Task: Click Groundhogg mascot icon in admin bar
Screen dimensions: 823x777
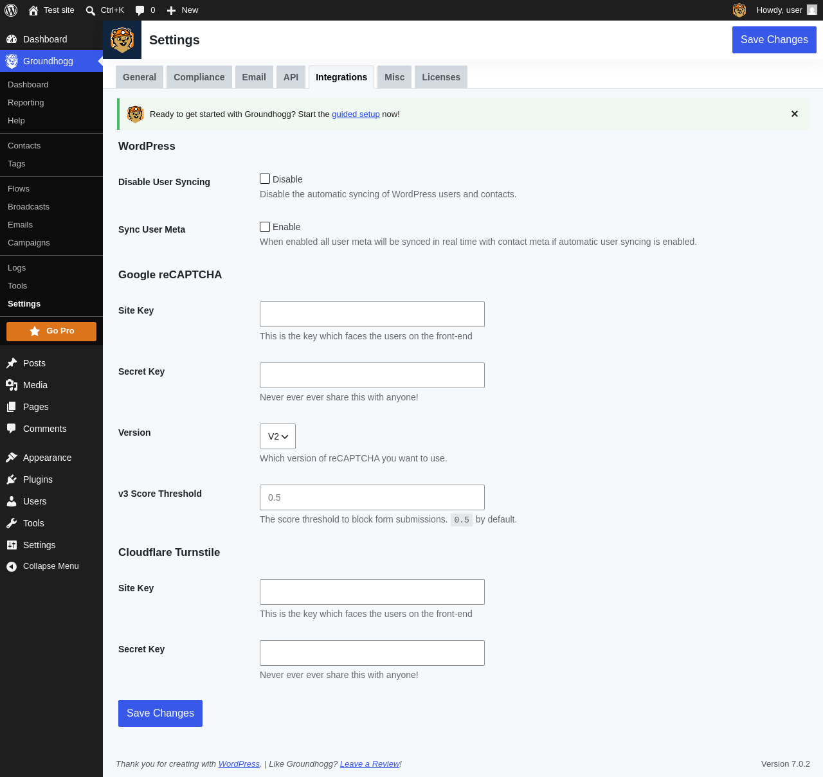Action: pyautogui.click(x=739, y=10)
